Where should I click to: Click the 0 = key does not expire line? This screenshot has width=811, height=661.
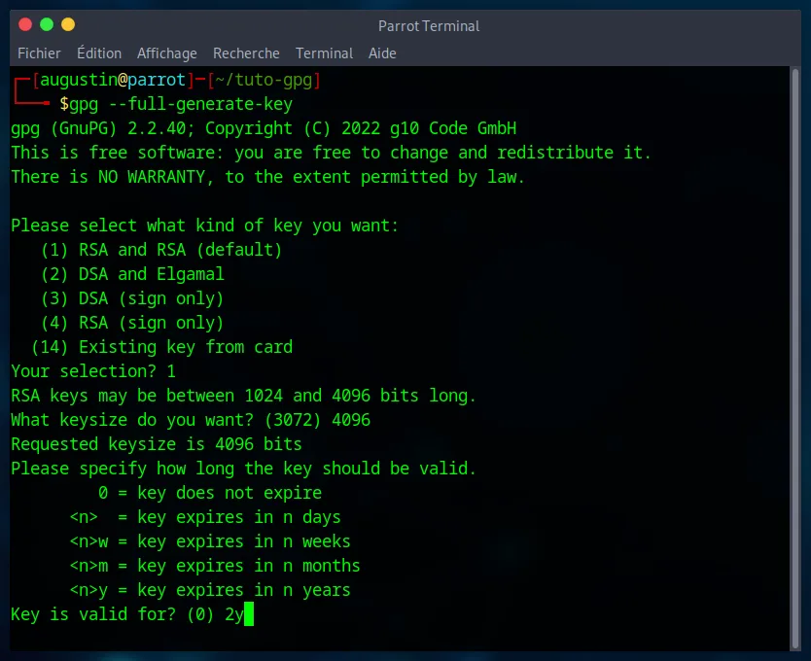pos(209,493)
